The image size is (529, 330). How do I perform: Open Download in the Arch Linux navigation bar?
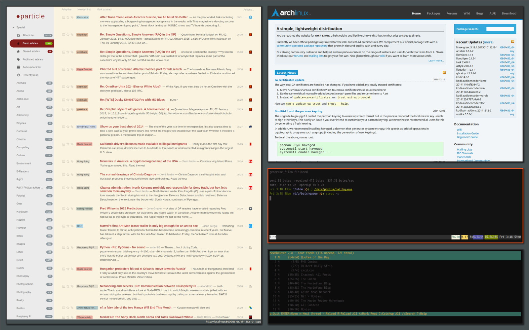tap(509, 14)
